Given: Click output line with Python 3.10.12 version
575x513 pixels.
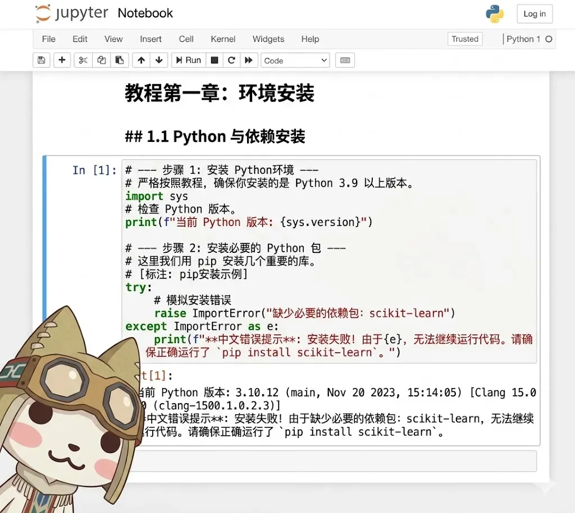Looking at the screenshot, I should [336, 392].
